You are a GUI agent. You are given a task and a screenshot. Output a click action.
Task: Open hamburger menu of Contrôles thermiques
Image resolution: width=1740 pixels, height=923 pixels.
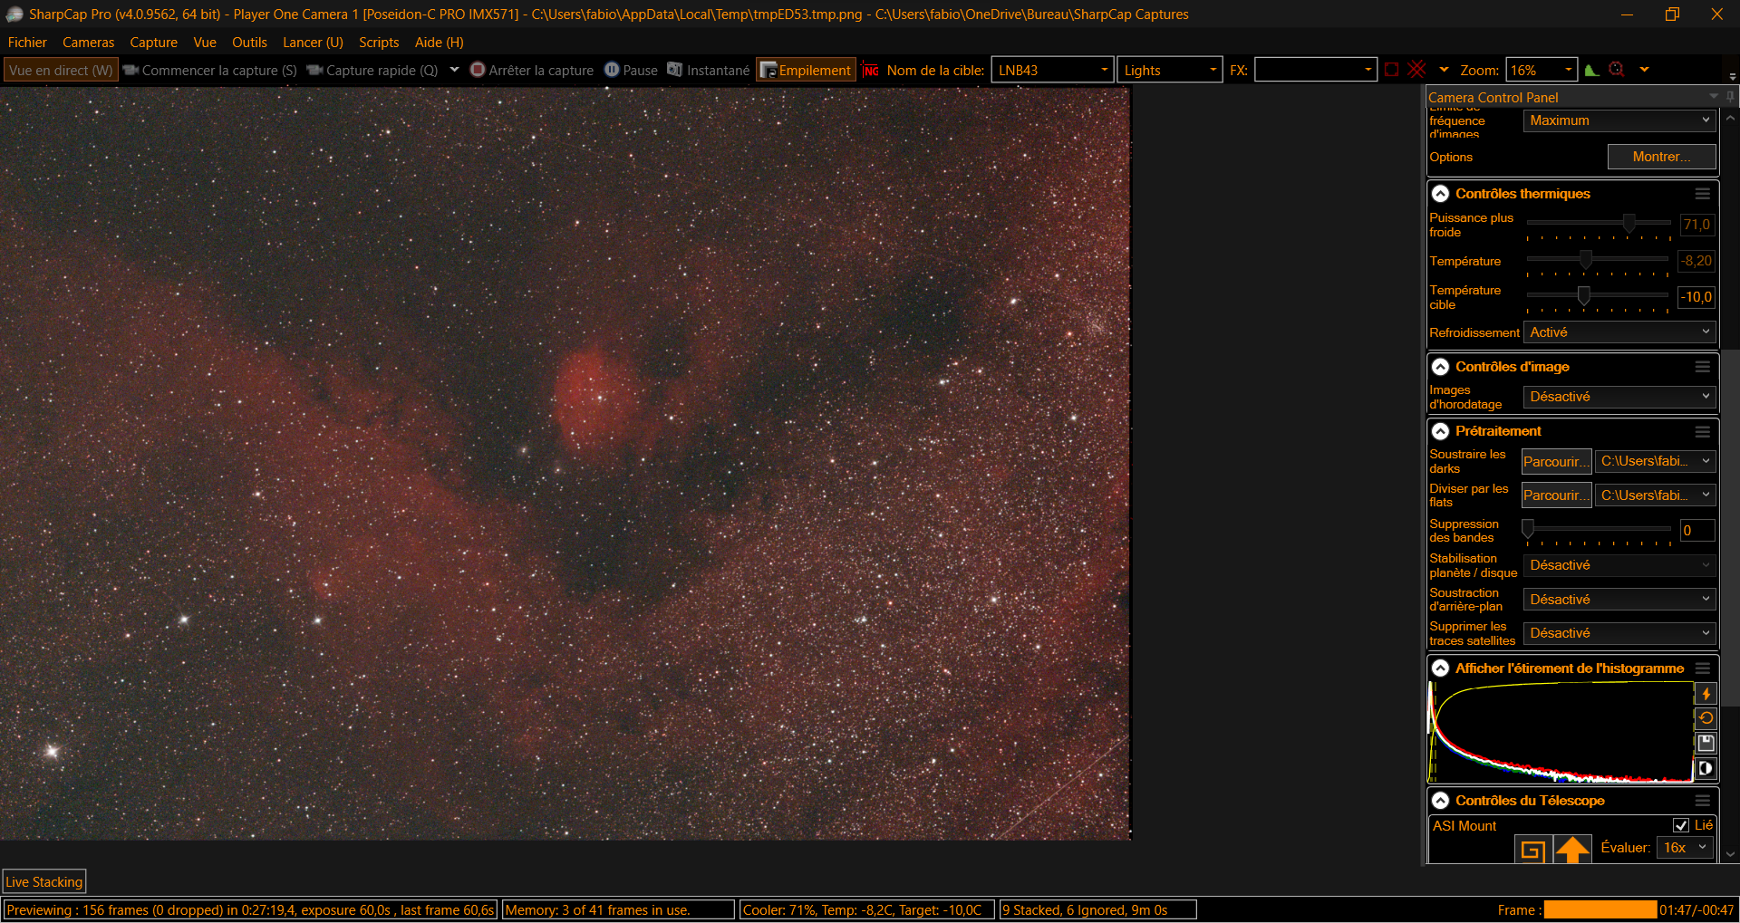1703,194
